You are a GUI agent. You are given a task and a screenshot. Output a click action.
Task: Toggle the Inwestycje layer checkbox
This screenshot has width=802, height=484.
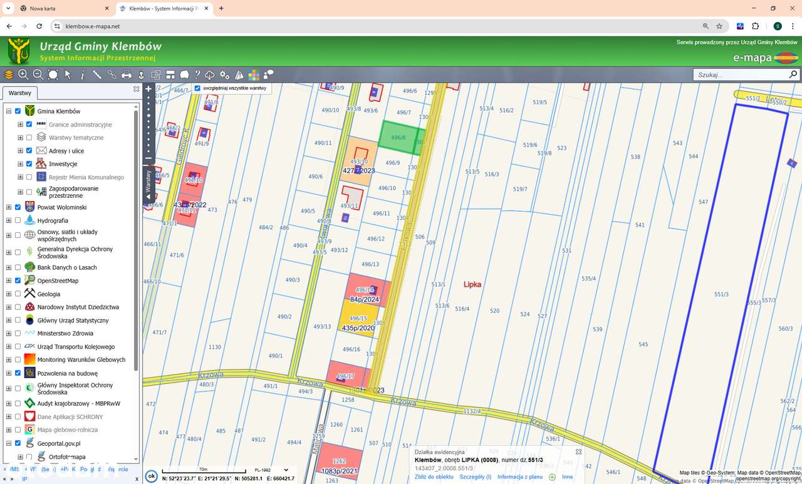[29, 164]
